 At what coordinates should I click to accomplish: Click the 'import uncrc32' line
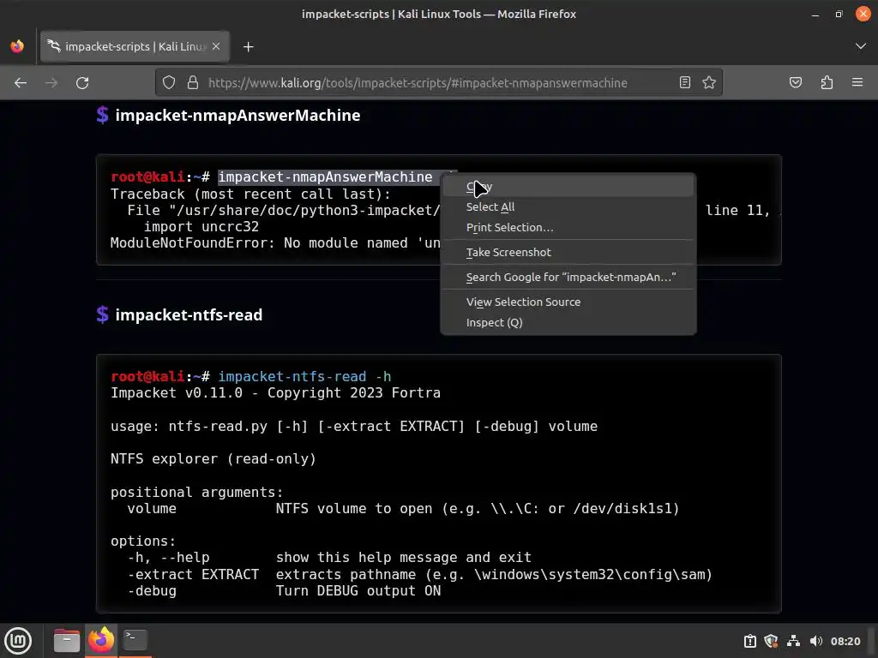201,226
